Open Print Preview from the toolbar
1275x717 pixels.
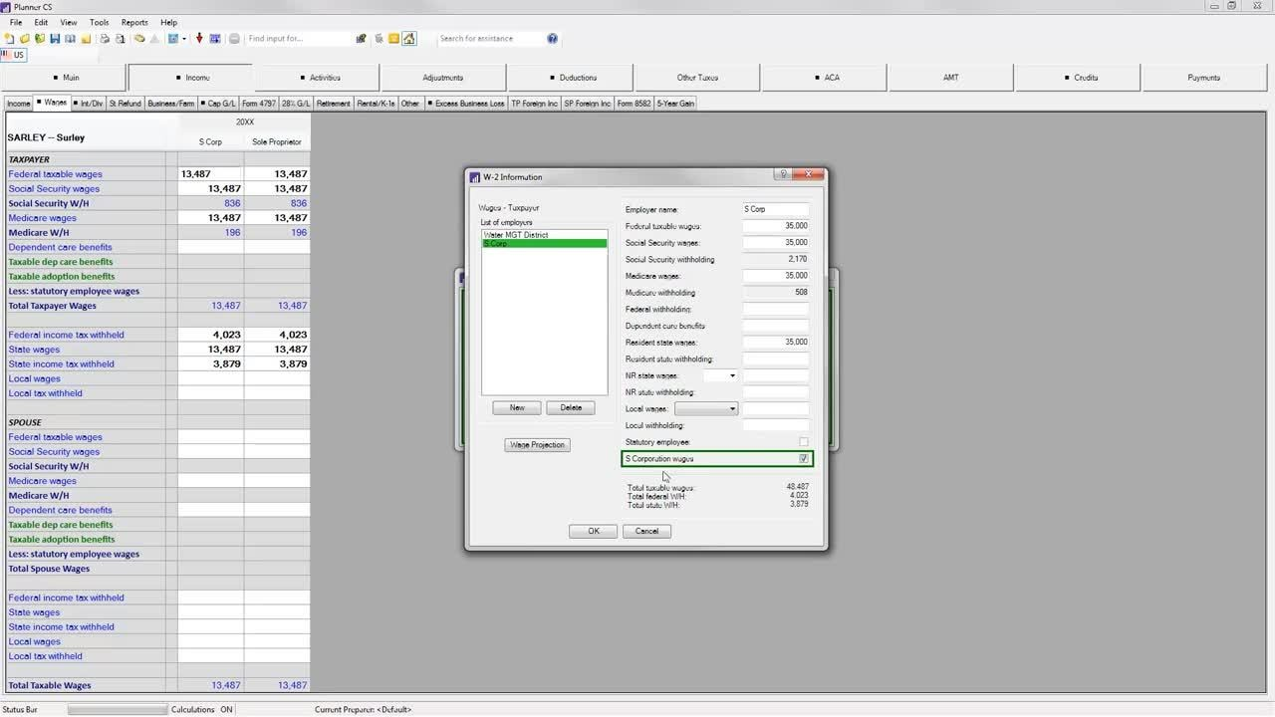click(120, 38)
